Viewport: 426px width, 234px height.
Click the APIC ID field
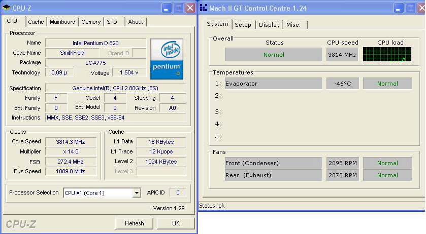pyautogui.click(x=178, y=192)
